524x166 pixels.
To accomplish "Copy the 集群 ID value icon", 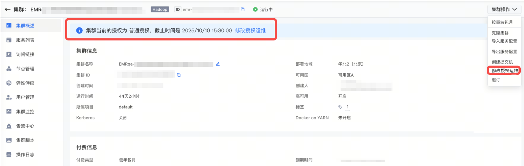I will pyautogui.click(x=179, y=75).
